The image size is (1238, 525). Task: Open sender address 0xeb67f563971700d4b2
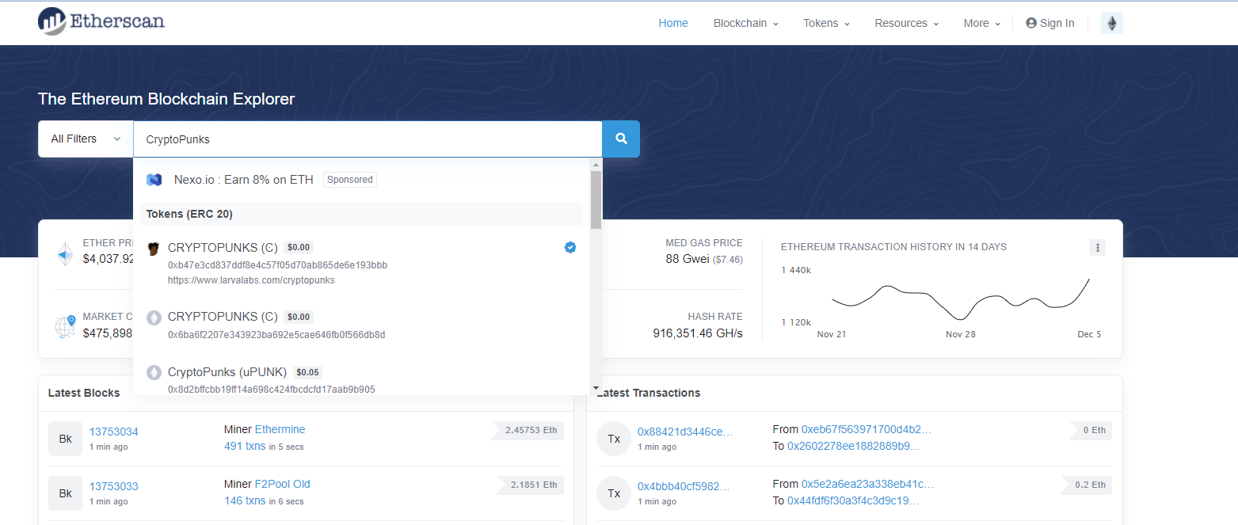[x=867, y=429]
